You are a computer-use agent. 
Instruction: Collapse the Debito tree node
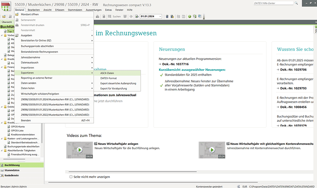[x=2, y=107]
